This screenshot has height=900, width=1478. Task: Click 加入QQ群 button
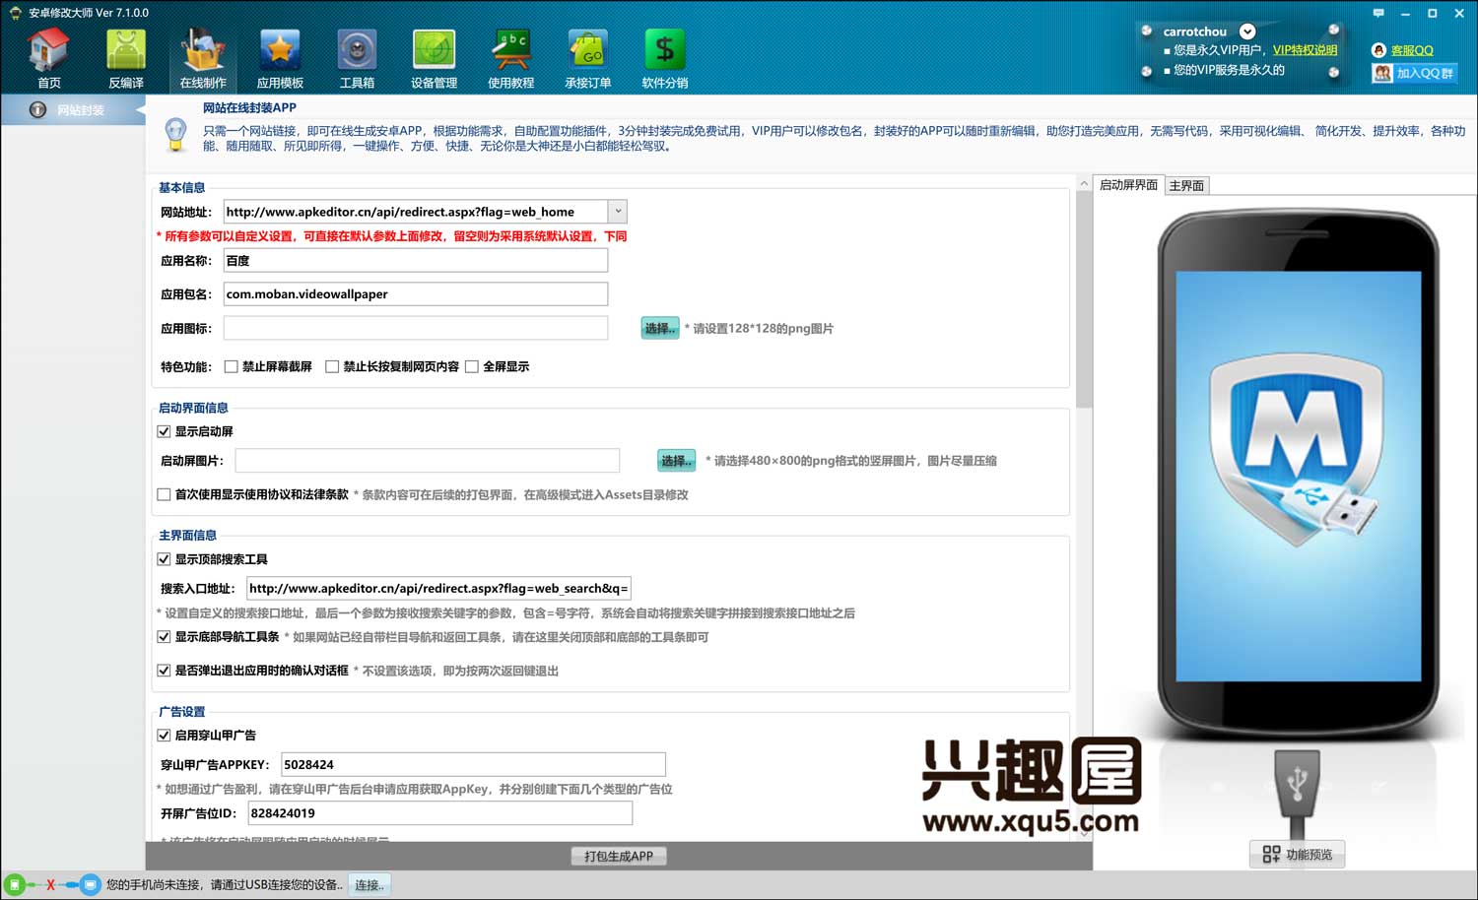tap(1414, 73)
